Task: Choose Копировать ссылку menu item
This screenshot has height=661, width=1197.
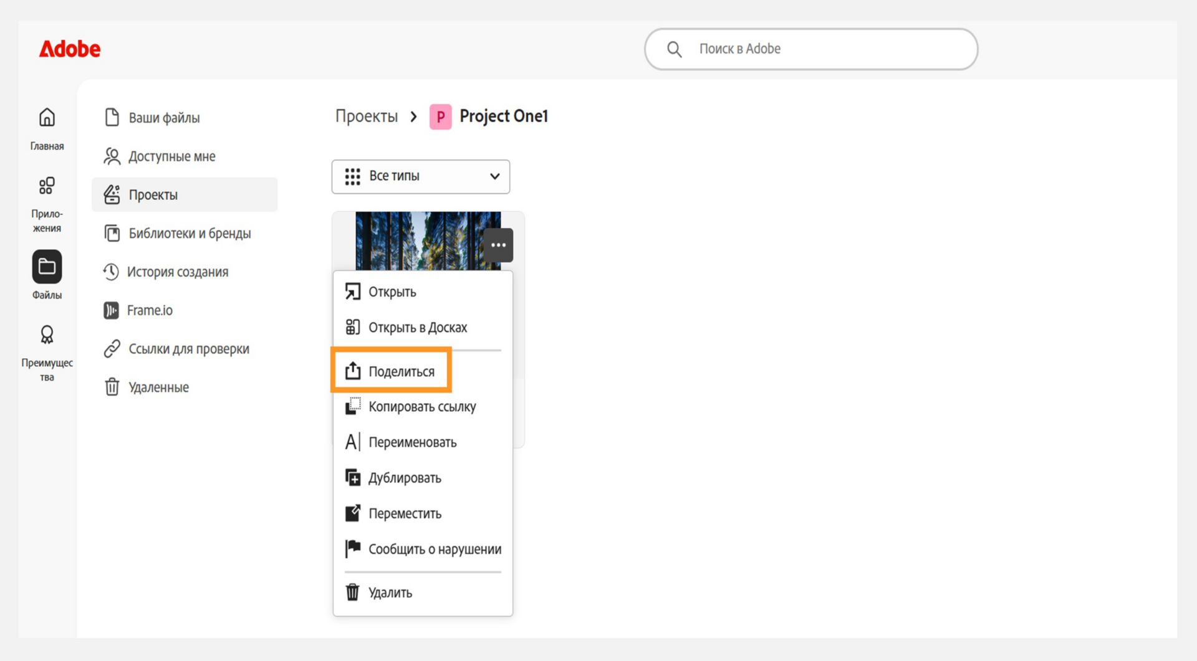Action: [423, 406]
